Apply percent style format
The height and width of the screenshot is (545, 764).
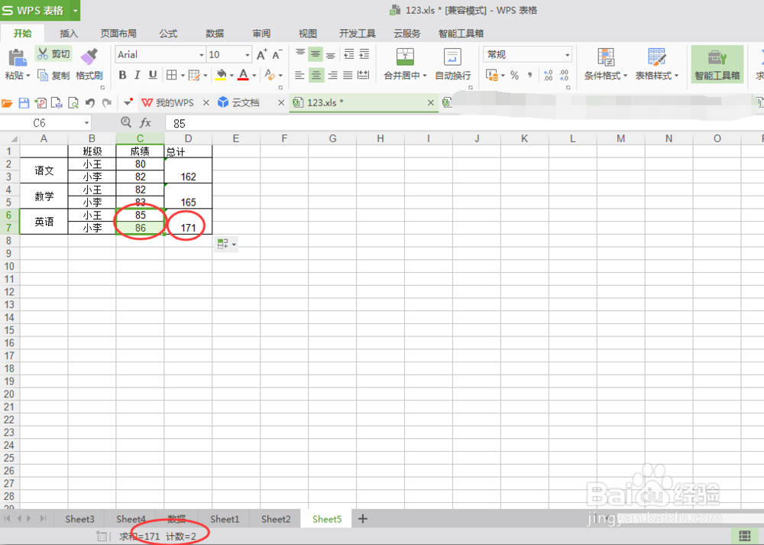514,75
